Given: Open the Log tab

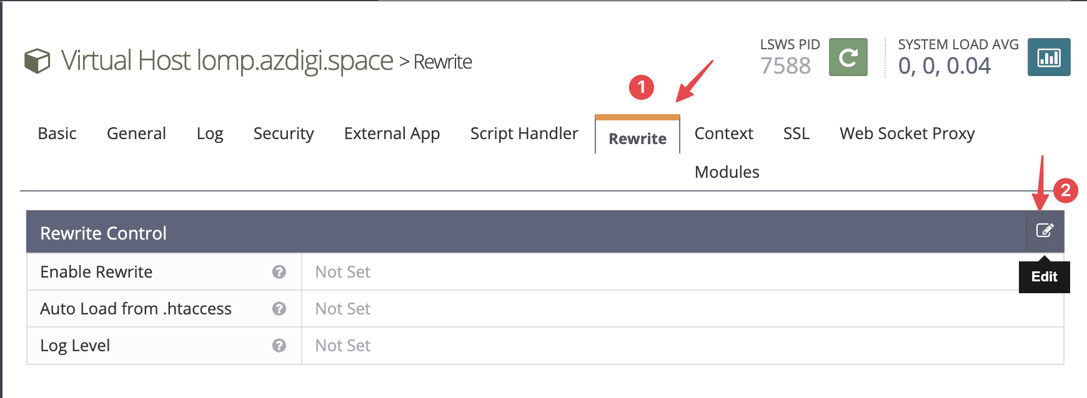Looking at the screenshot, I should (210, 133).
